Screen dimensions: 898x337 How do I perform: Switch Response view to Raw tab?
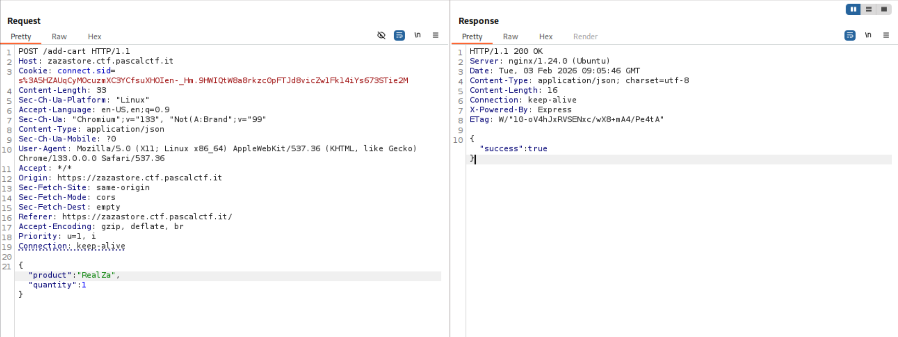510,37
